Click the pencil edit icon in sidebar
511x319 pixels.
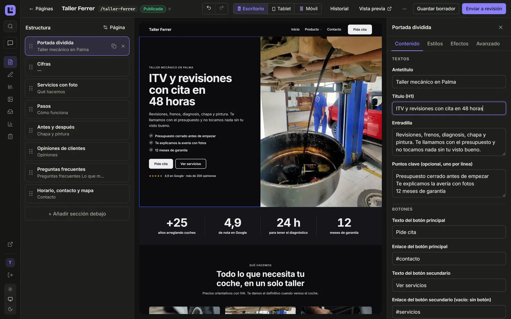pos(10,75)
